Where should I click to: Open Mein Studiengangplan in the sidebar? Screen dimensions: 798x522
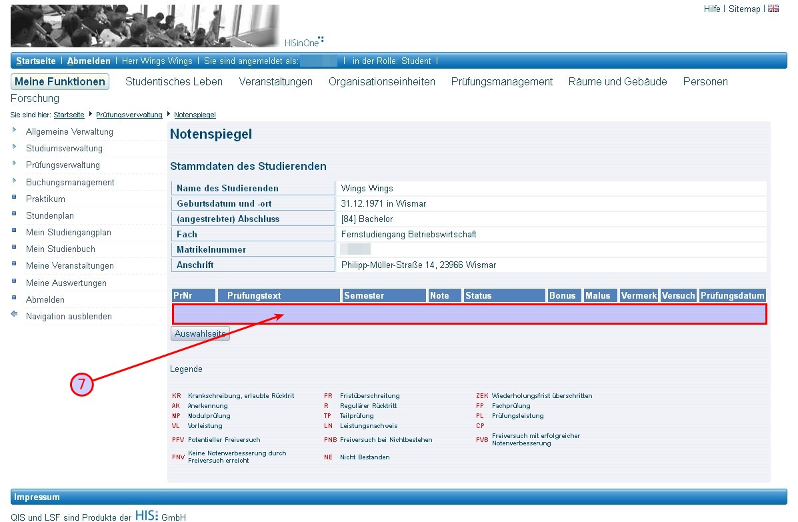click(x=68, y=232)
